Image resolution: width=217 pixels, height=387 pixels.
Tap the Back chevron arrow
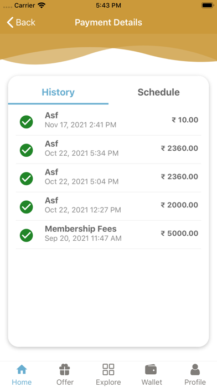(10, 22)
